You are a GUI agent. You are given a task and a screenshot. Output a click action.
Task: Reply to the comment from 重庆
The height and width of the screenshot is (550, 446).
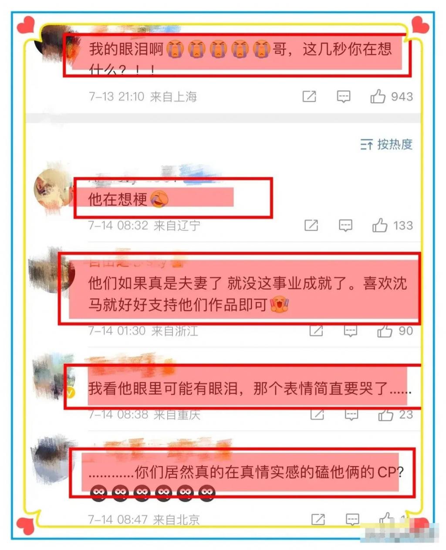tap(351, 414)
